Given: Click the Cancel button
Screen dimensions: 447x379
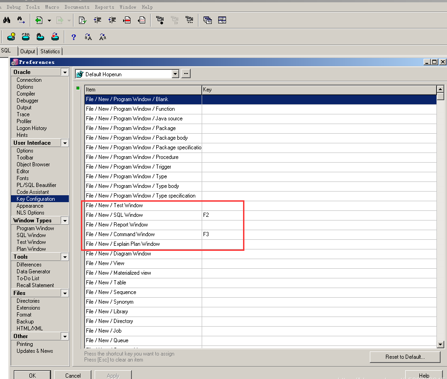Looking at the screenshot, I should (73, 375).
